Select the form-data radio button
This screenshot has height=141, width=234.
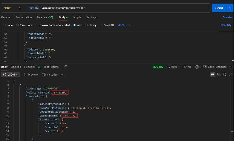[x=17, y=25]
